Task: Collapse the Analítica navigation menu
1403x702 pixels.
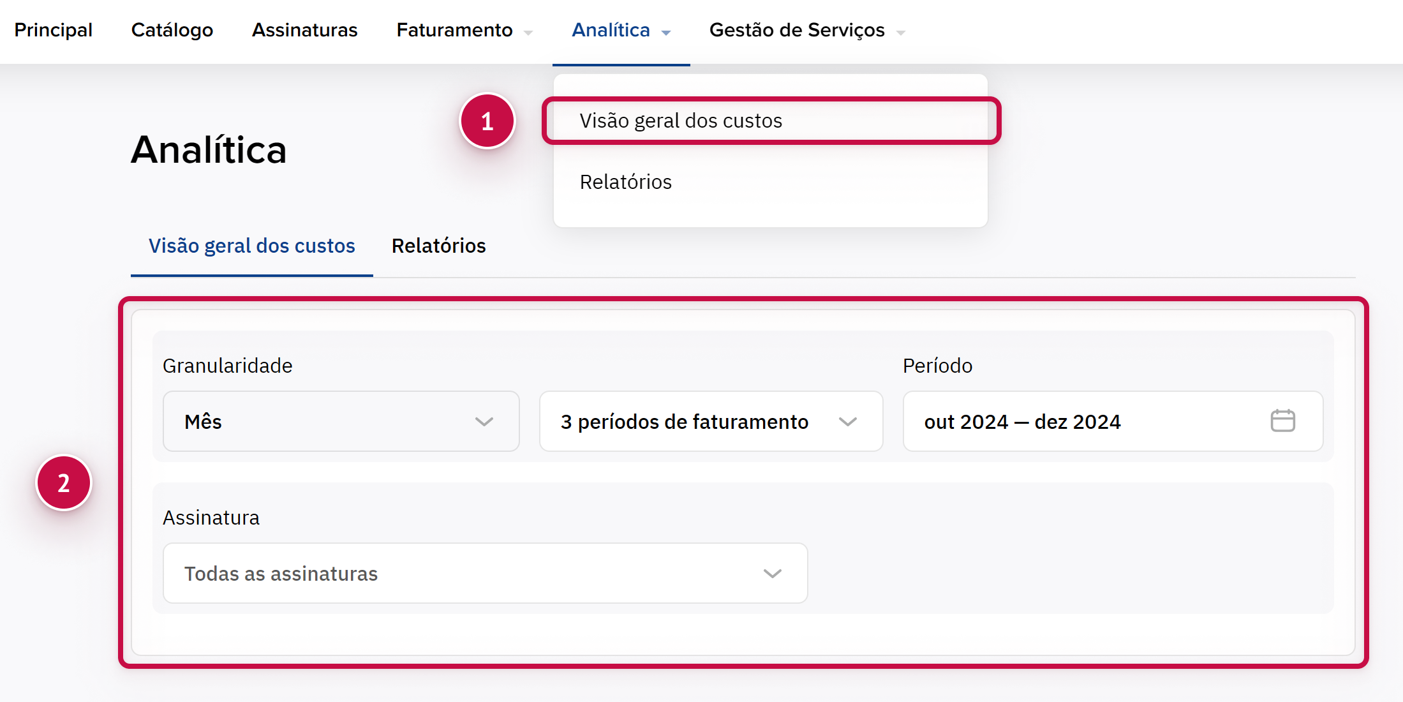Action: 611,30
